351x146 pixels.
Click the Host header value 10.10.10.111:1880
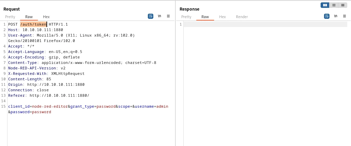click(x=43, y=30)
